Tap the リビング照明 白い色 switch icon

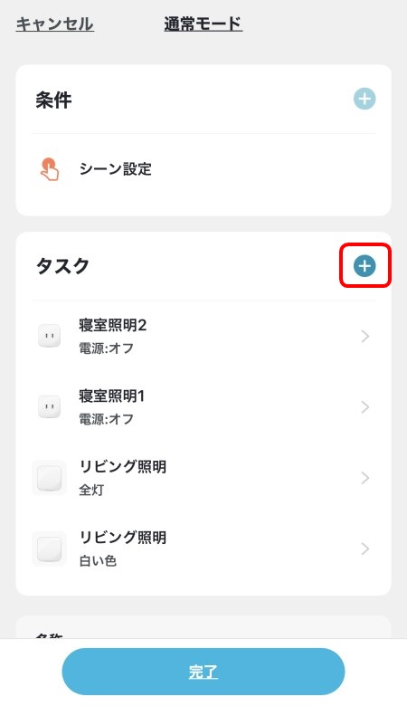(50, 549)
